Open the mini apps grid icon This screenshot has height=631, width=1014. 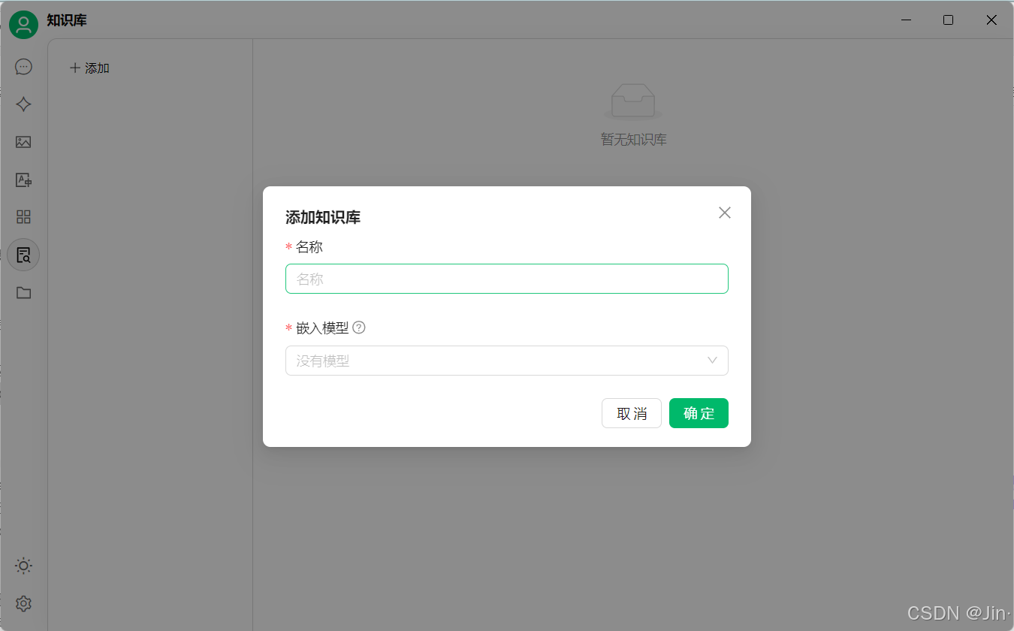point(23,217)
